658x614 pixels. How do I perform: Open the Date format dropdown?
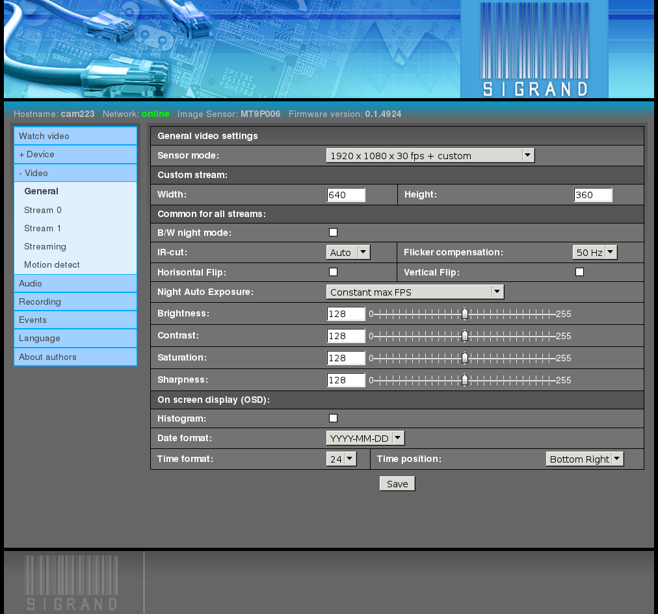coord(365,439)
